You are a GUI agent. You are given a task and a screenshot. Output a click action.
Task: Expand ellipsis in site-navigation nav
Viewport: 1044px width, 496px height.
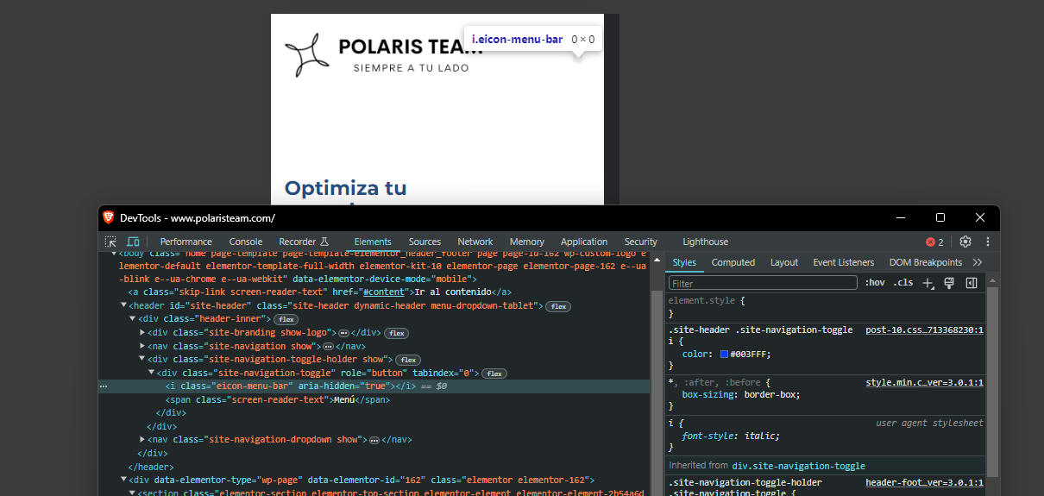pyautogui.click(x=328, y=346)
